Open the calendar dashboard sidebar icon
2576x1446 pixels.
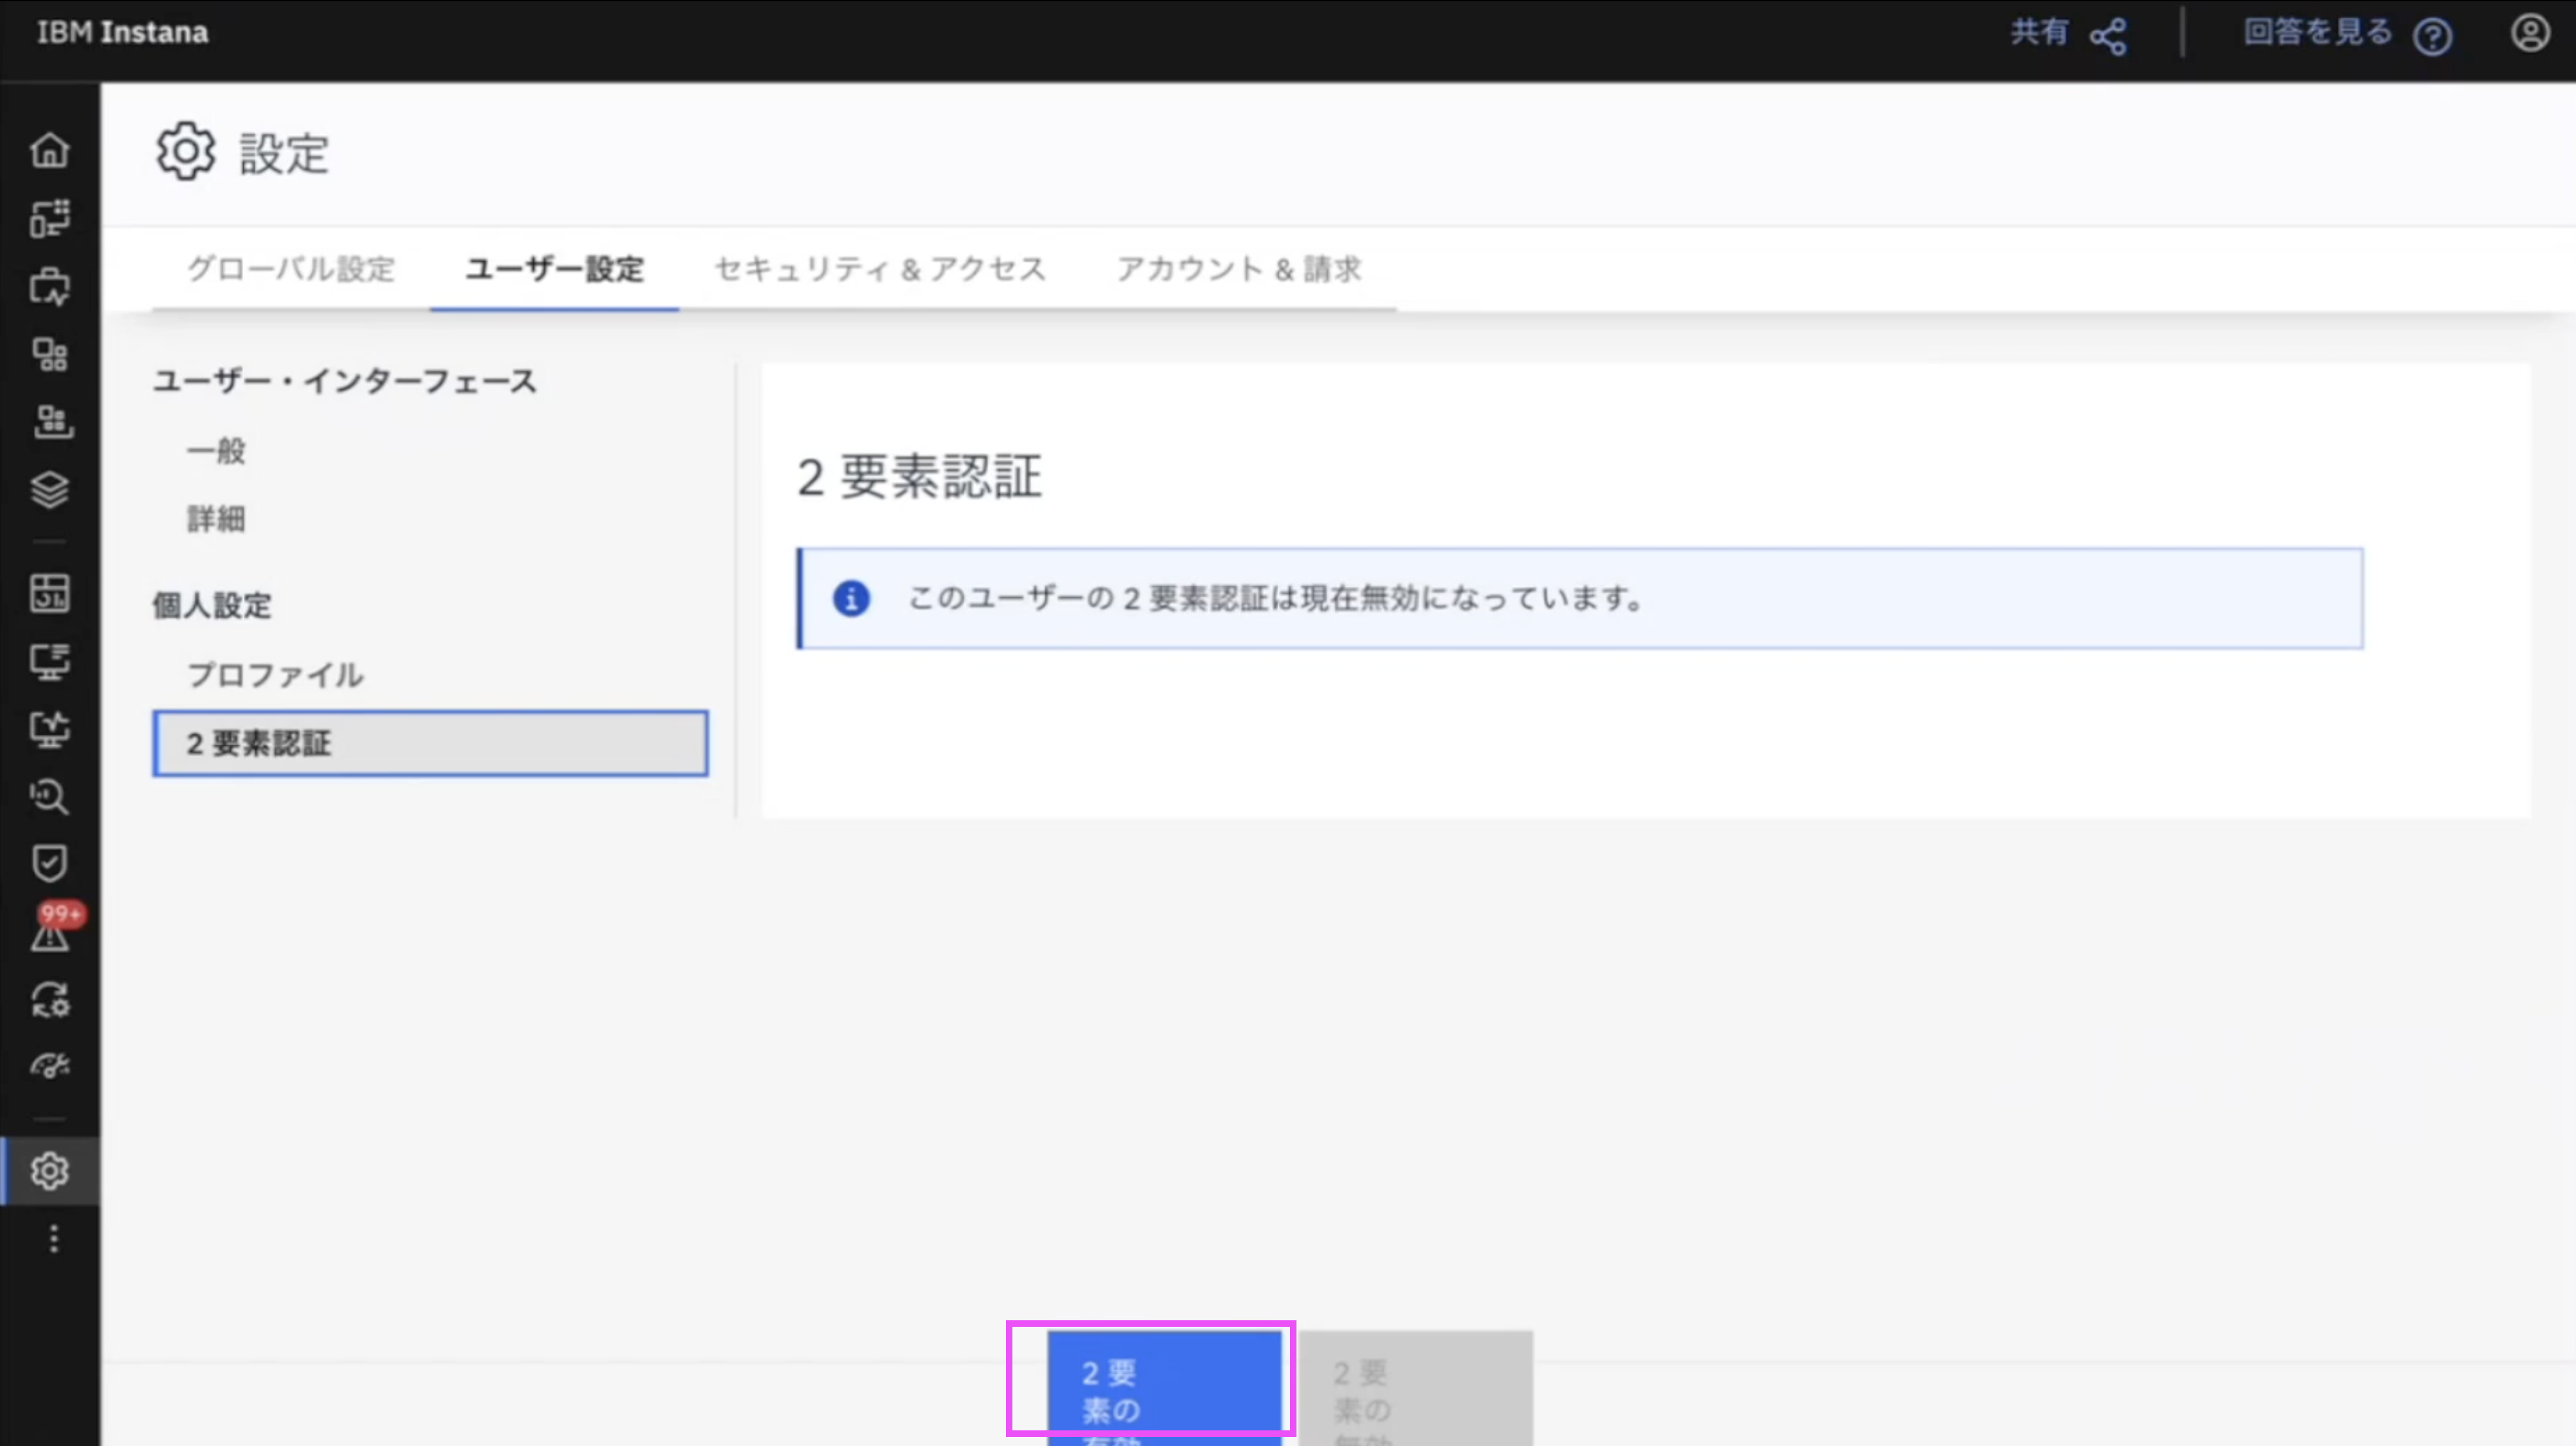[49, 593]
